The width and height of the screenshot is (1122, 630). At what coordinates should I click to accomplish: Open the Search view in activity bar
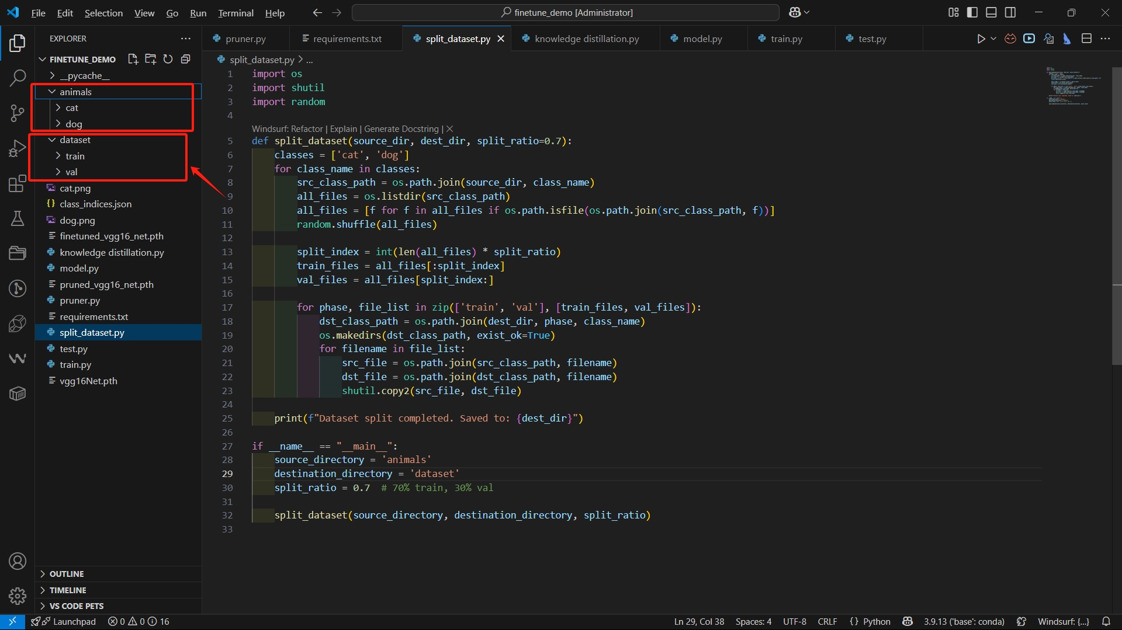(18, 78)
